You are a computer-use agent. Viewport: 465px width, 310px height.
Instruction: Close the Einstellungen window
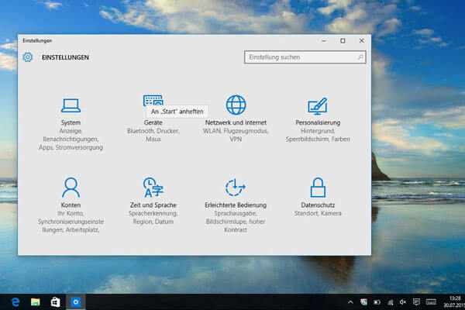click(361, 40)
